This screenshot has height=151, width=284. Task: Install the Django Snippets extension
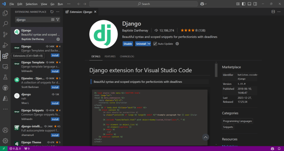(55, 119)
